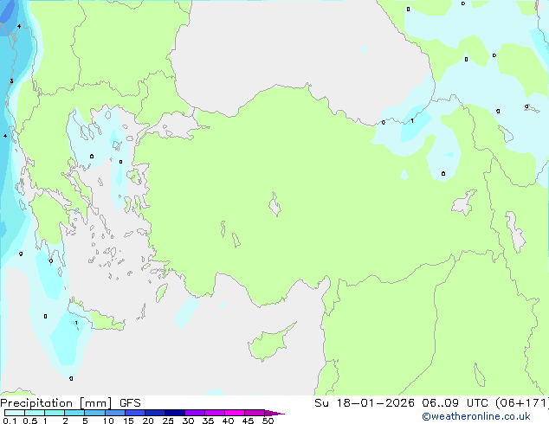Image resolution: width=549 pixels, height=424 pixels.
Task: Click the '35' legend scale label
Action: click(208, 421)
